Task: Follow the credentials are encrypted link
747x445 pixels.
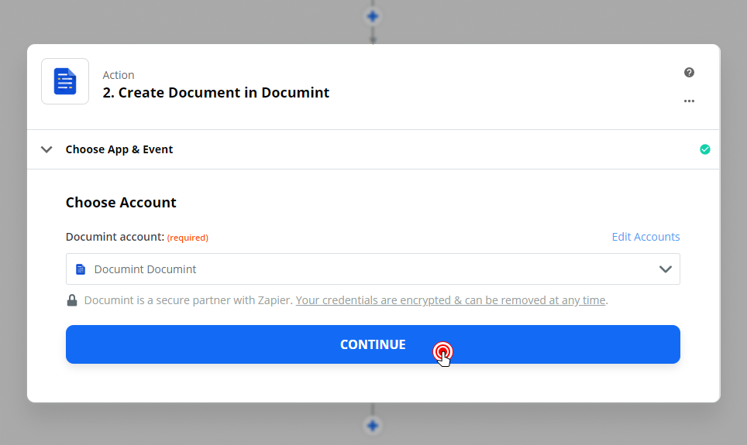Action: [x=451, y=300]
